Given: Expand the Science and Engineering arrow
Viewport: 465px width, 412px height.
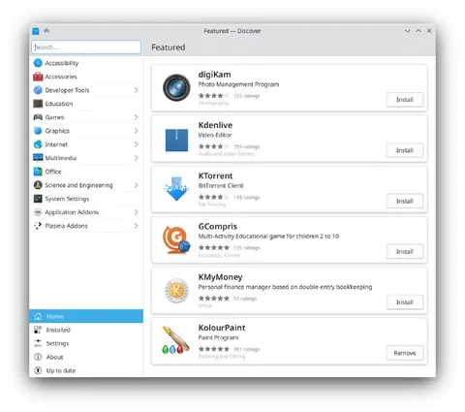Looking at the screenshot, I should pos(136,185).
